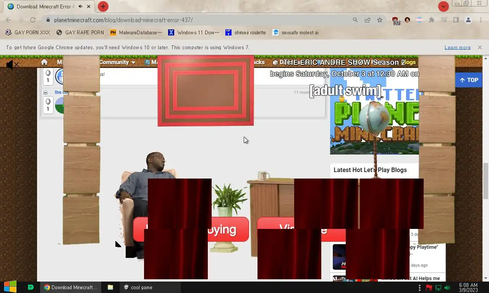
Task: Open a new tab with the red plus
Action: pyautogui.click(x=103, y=6)
